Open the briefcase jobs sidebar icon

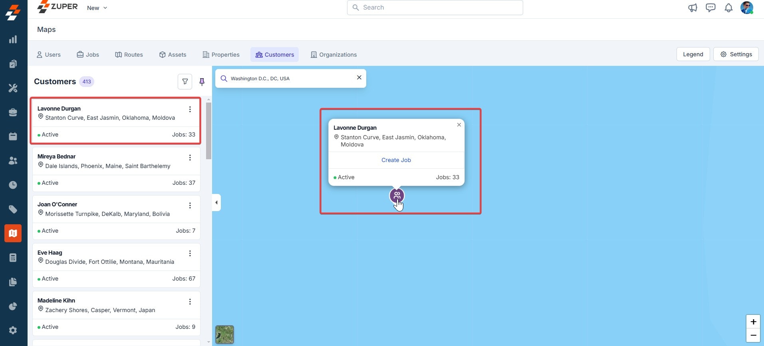click(x=13, y=112)
